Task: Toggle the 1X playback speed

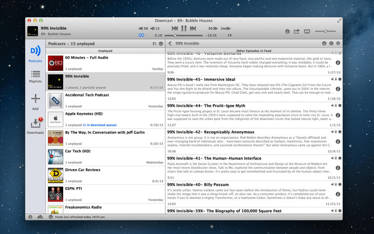Action: point(229,36)
